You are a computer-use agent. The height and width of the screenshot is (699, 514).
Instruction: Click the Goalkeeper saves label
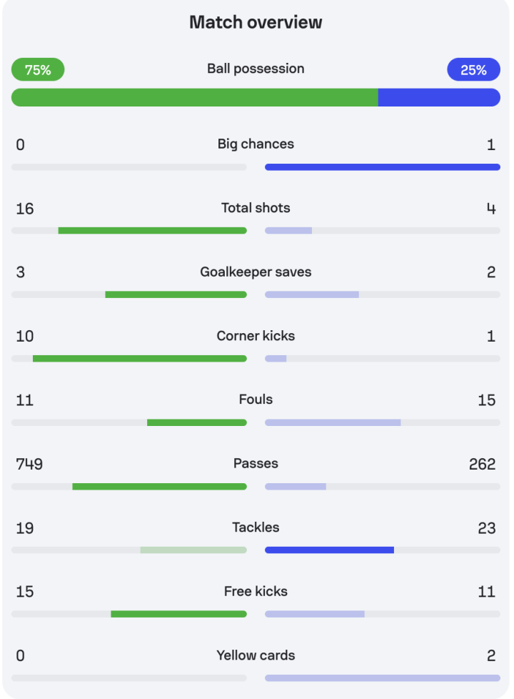click(x=256, y=272)
